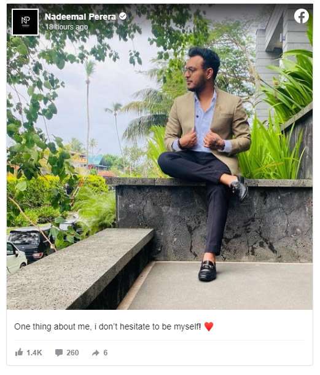Viewport: 320px width, 375px height.
Task: View the 1.4K likes count
Action: (34, 353)
